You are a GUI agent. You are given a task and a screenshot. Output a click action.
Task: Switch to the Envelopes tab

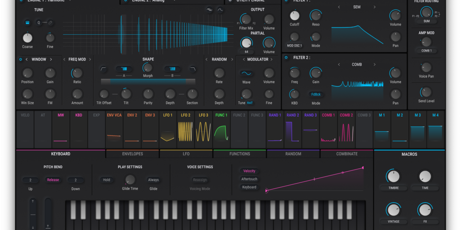point(132,154)
